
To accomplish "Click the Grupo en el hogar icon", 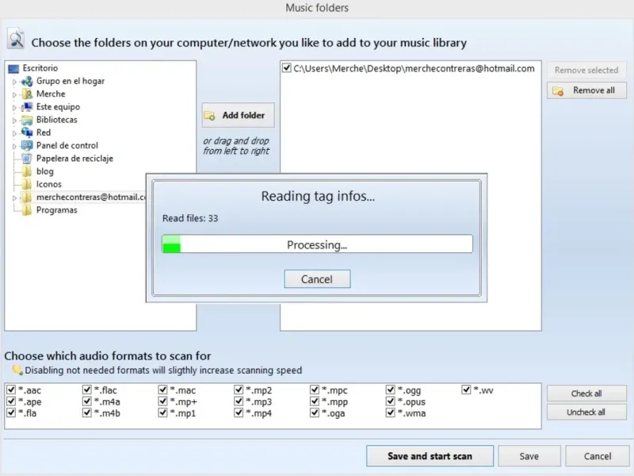I will [27, 82].
